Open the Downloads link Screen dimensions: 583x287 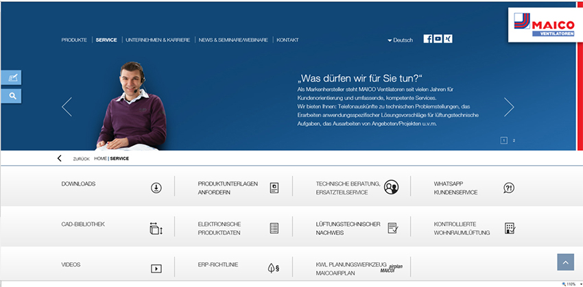click(78, 184)
